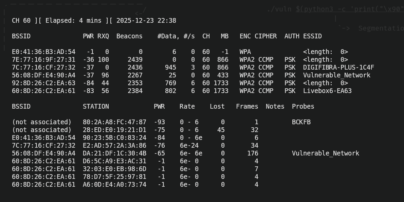Click Vulnerable_Network in the Probes column
Image resolution: width=404 pixels, height=202 pixels.
click(x=325, y=153)
